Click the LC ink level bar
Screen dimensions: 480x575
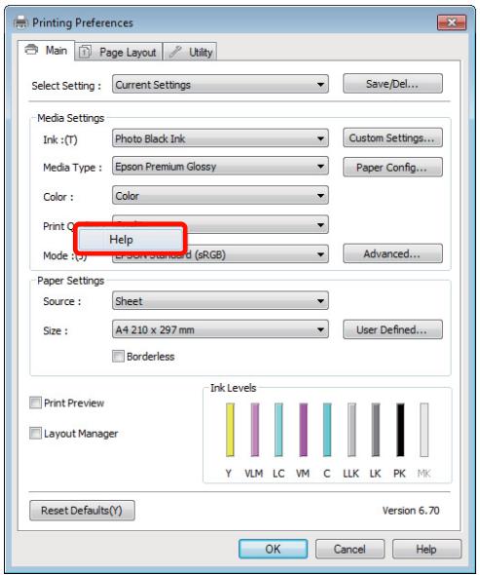point(278,430)
